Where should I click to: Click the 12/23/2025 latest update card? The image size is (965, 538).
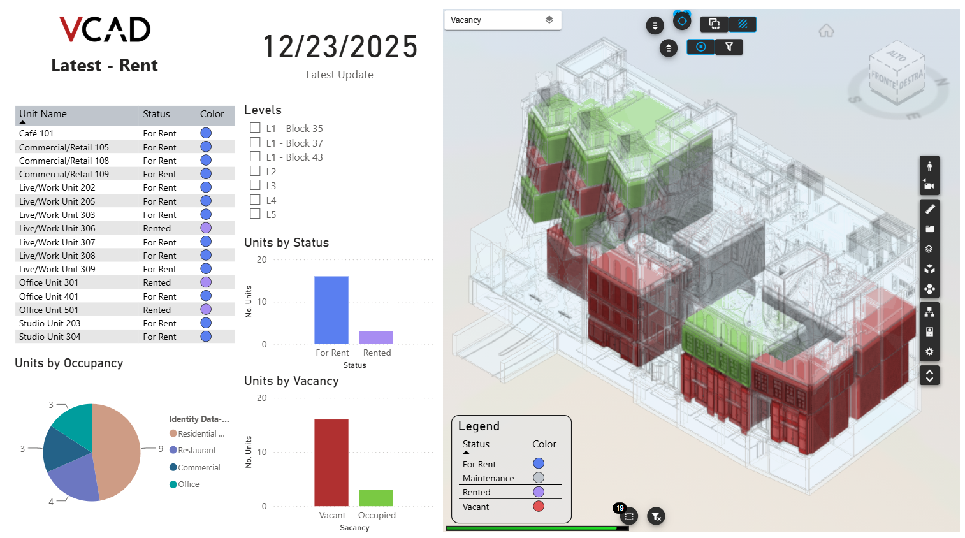pyautogui.click(x=340, y=56)
